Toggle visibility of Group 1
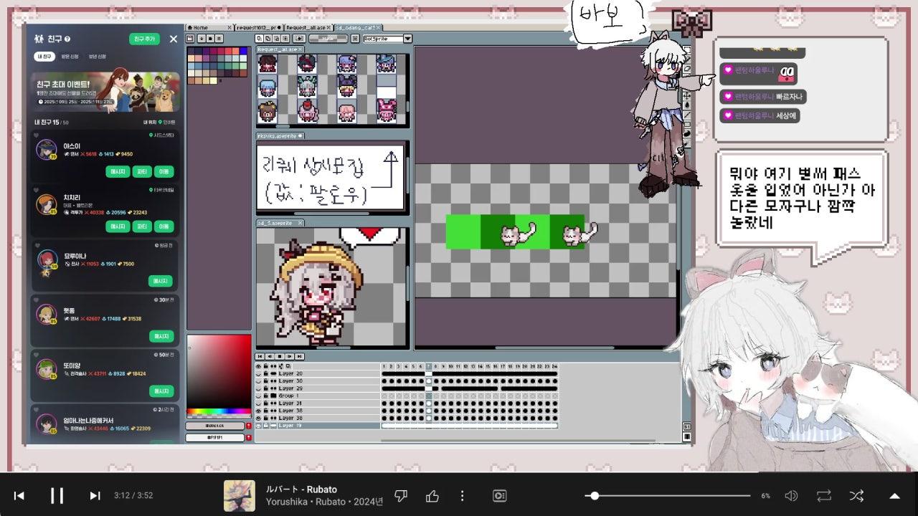Viewport: 918px width, 516px height. click(x=259, y=396)
